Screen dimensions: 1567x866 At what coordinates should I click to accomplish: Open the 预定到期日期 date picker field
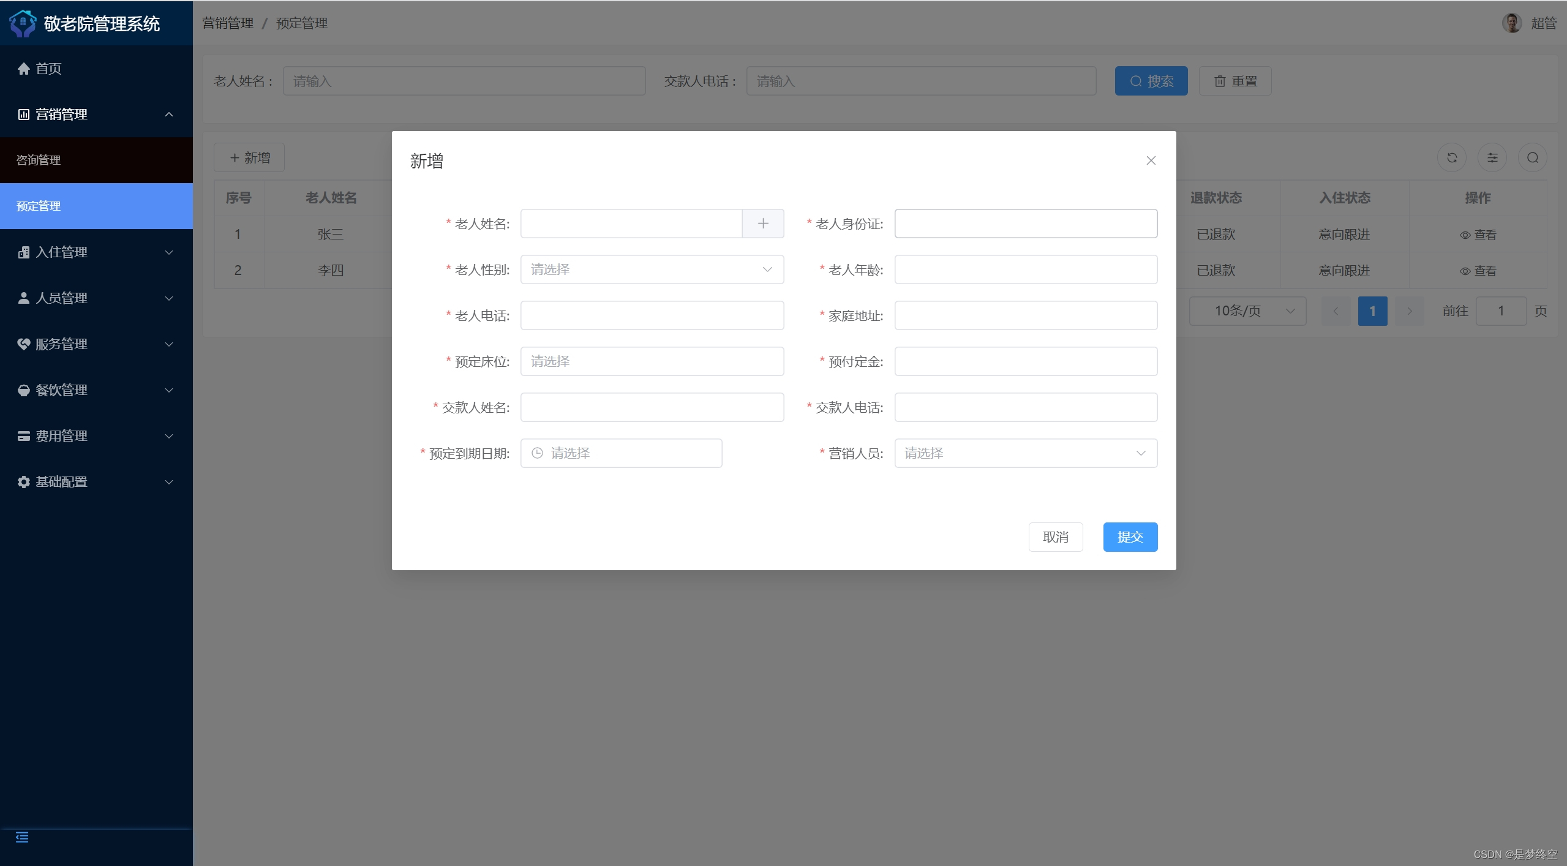(621, 453)
